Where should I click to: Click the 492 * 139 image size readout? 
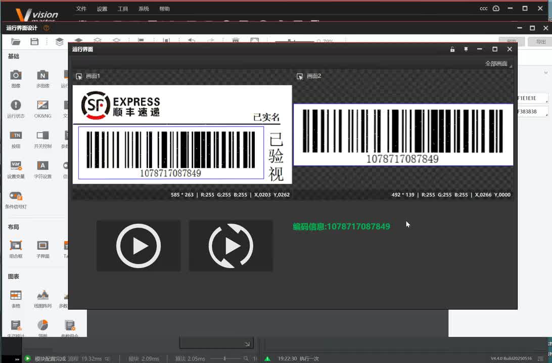coord(403,195)
